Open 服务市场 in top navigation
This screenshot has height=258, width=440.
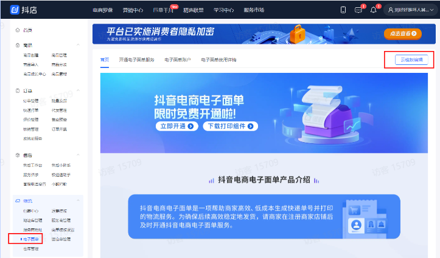pyautogui.click(x=254, y=10)
